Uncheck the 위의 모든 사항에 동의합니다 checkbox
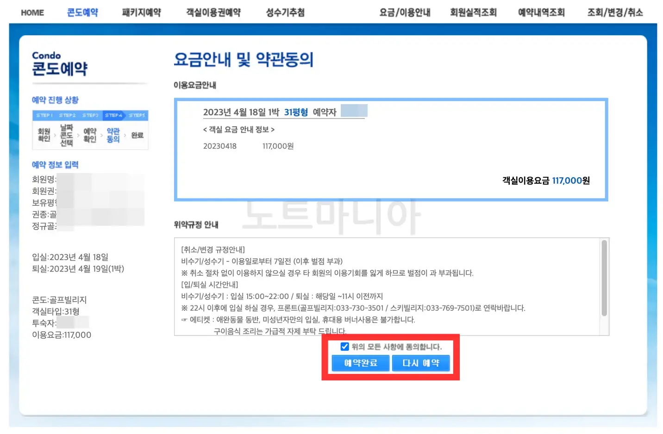The width and height of the screenshot is (663, 434). point(345,346)
